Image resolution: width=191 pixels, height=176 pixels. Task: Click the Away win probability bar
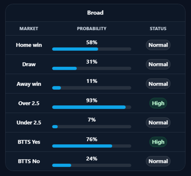click(92, 88)
